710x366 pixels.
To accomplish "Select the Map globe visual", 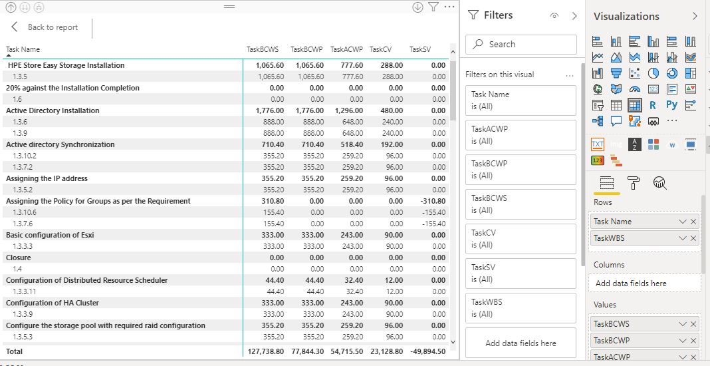I will [x=598, y=89].
